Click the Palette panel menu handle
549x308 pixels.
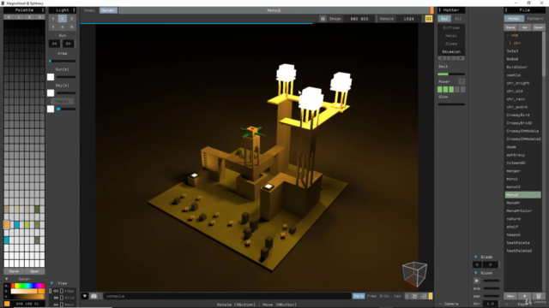click(43, 10)
